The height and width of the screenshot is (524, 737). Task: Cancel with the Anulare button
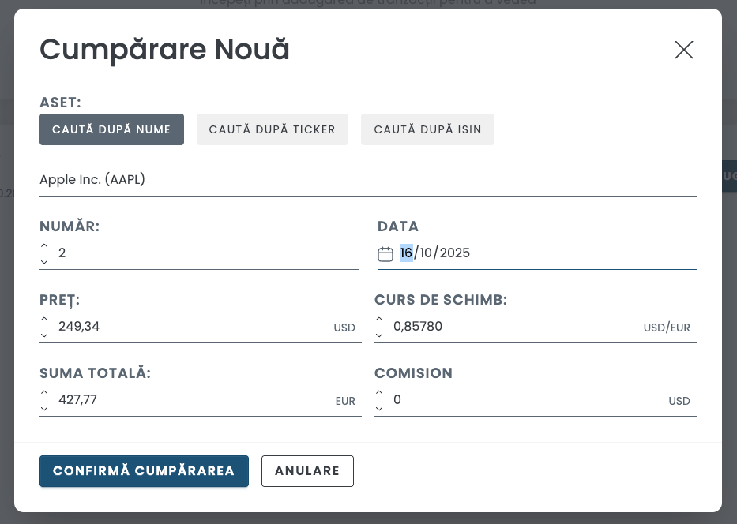307,471
